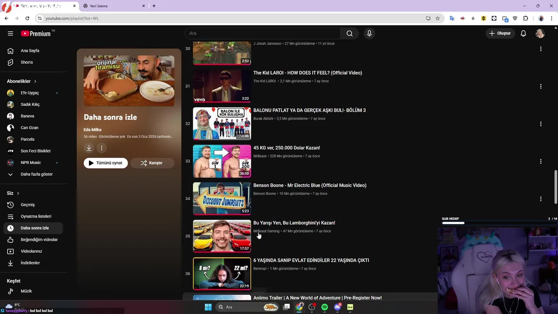Open the original tiramisu playlist cover thumbnail
This screenshot has height=314, width=558.
tap(129, 81)
